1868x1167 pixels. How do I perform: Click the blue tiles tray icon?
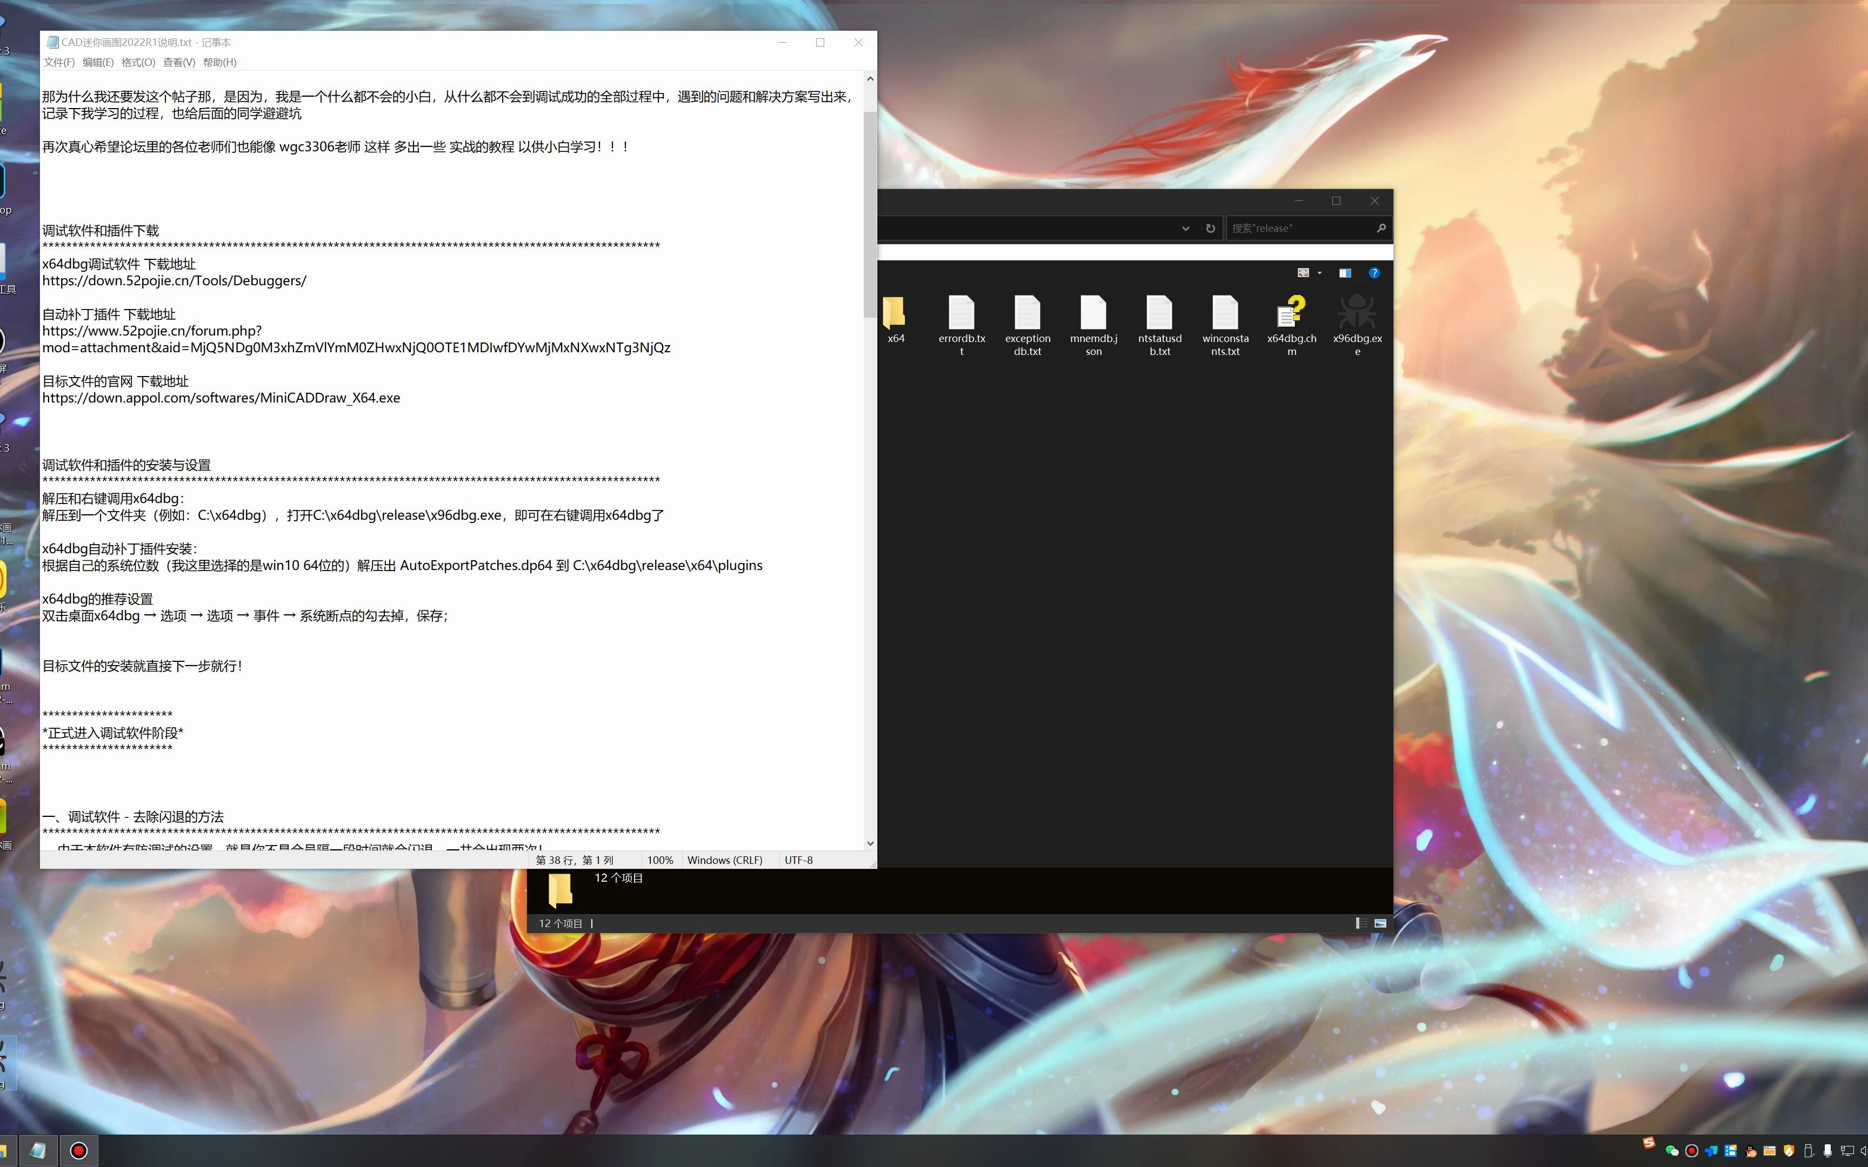(x=1731, y=1151)
